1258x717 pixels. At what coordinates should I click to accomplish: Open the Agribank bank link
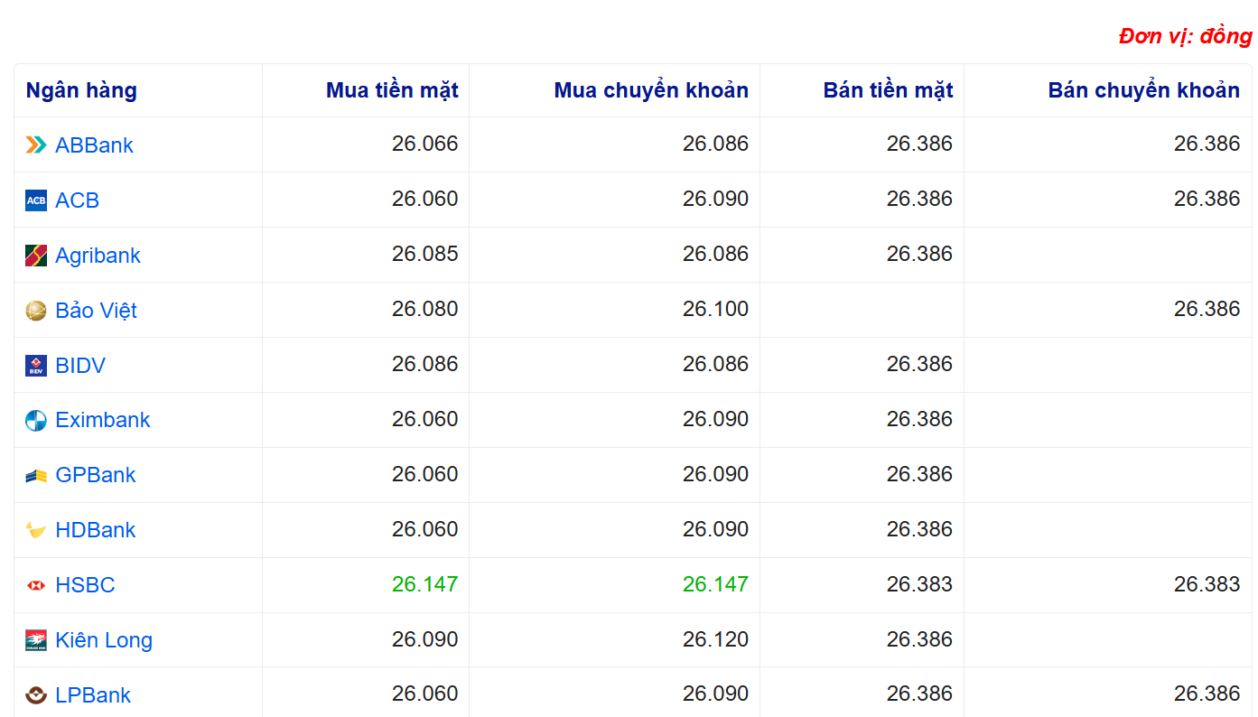coord(98,256)
